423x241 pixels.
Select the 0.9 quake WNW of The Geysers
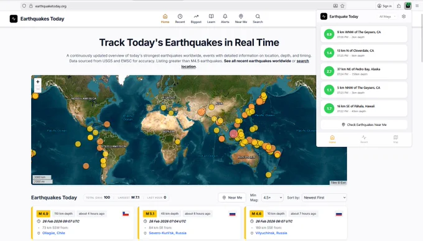[x=364, y=34]
